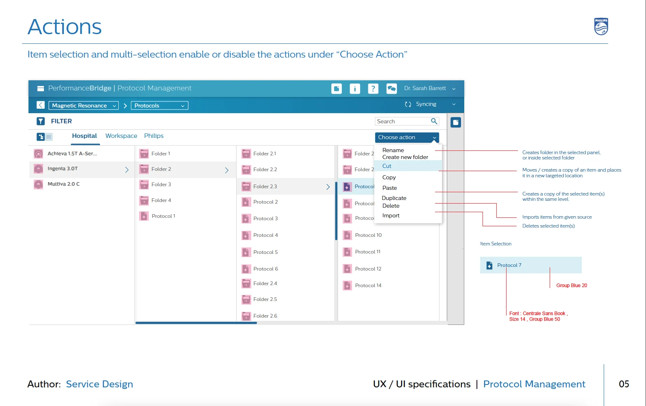This screenshot has width=646, height=406.
Task: Select the Multiva 2.0 C scanner icon
Action: coord(38,185)
